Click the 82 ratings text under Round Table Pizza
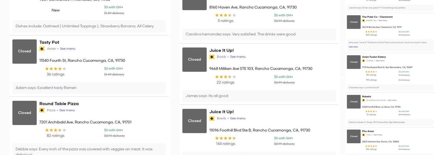Viewport: 435px width, 155px height. click(x=56, y=136)
